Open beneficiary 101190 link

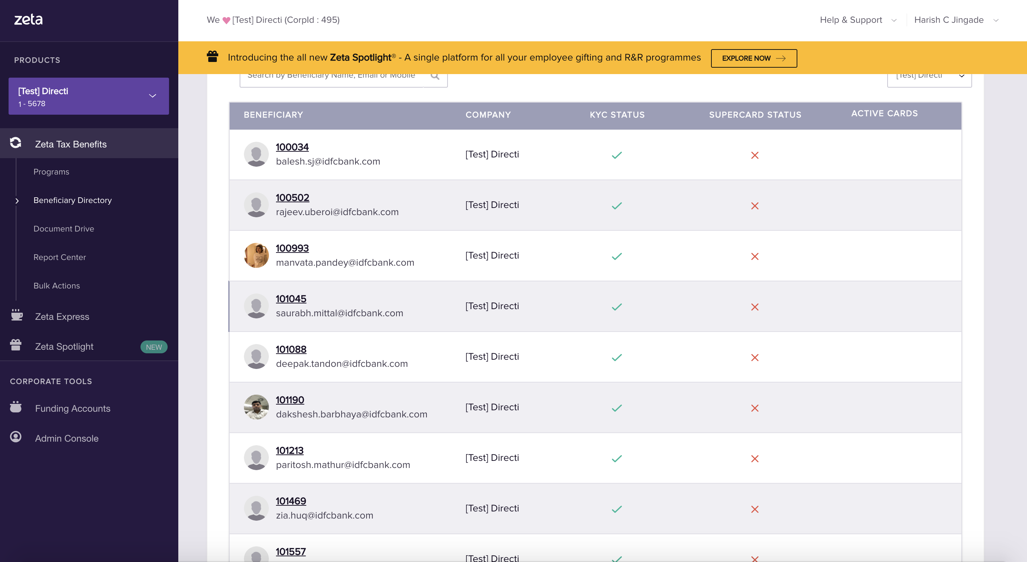tap(290, 400)
